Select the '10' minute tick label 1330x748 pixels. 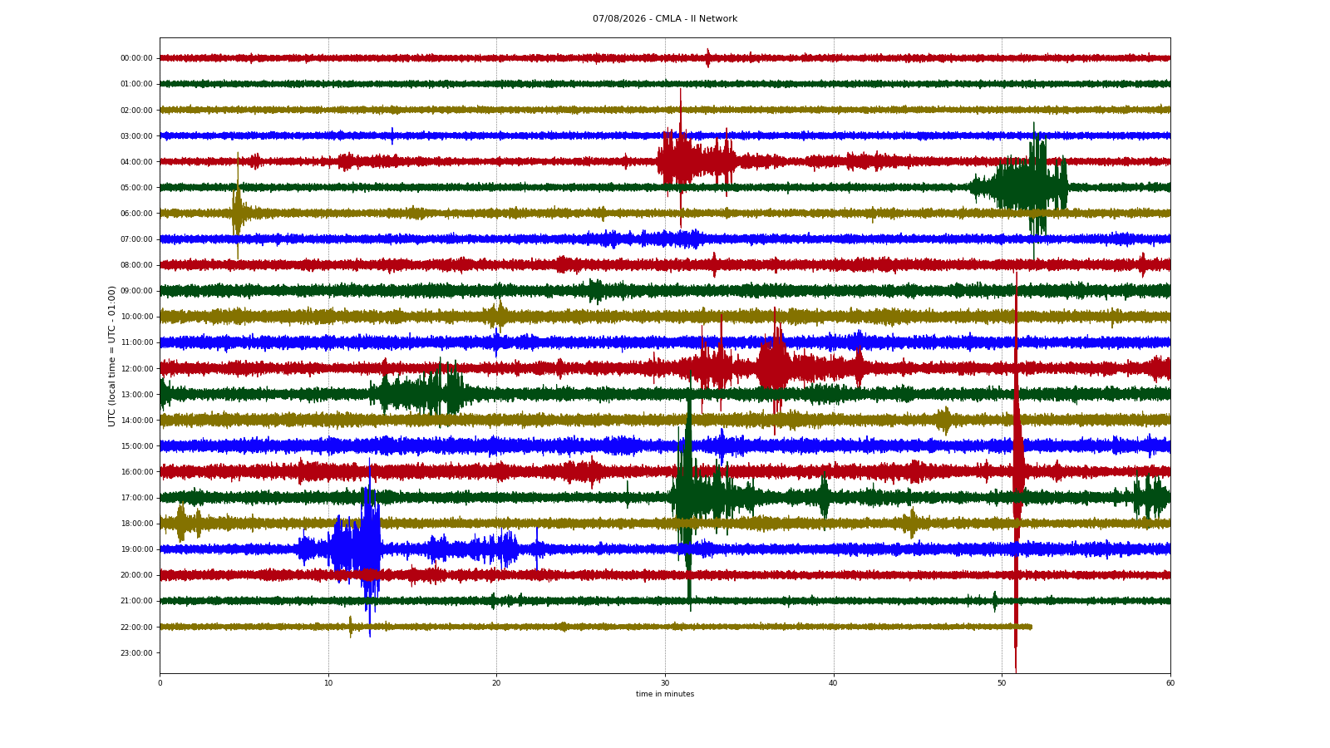pyautogui.click(x=328, y=683)
